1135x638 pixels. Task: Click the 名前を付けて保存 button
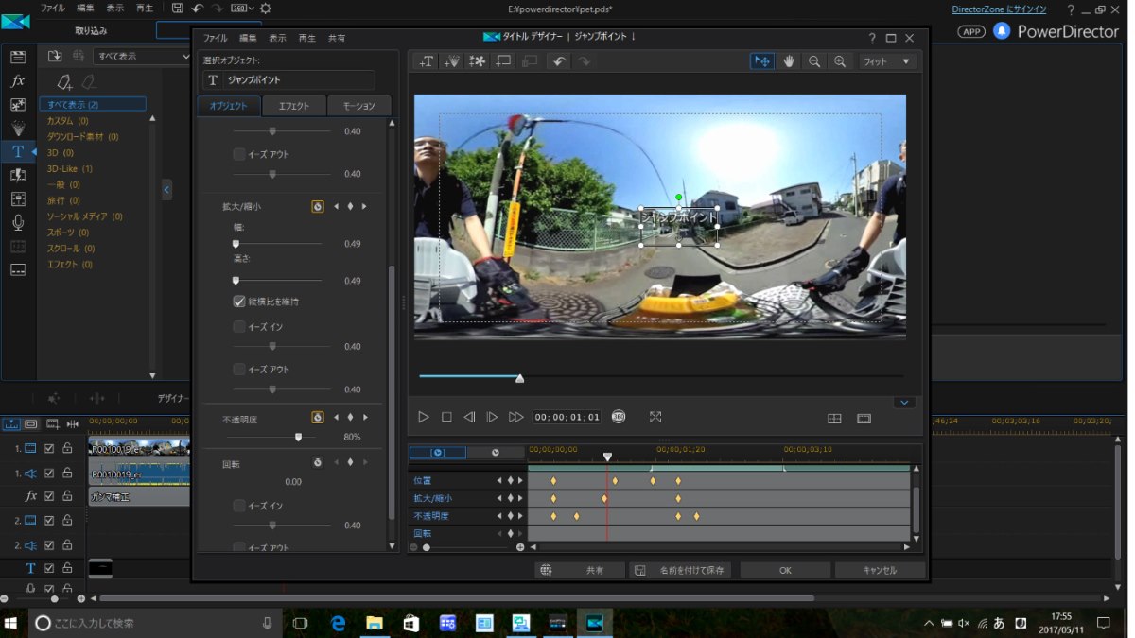(681, 571)
